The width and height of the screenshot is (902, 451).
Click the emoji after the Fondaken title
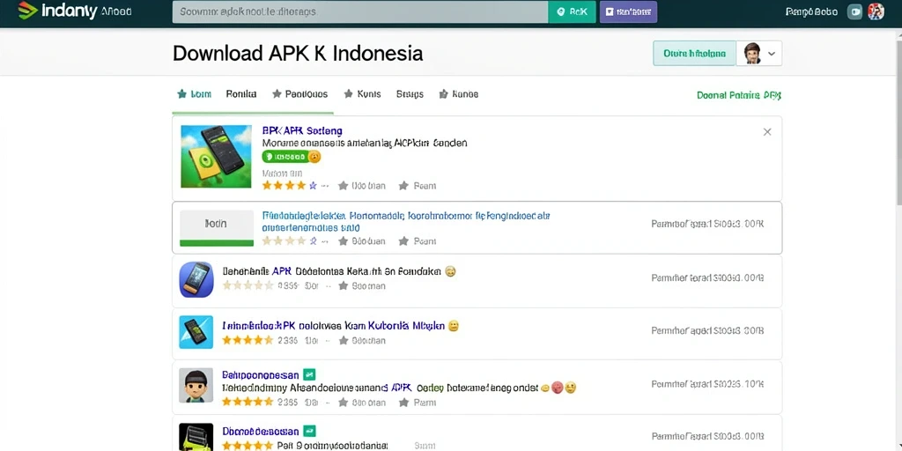coord(450,271)
